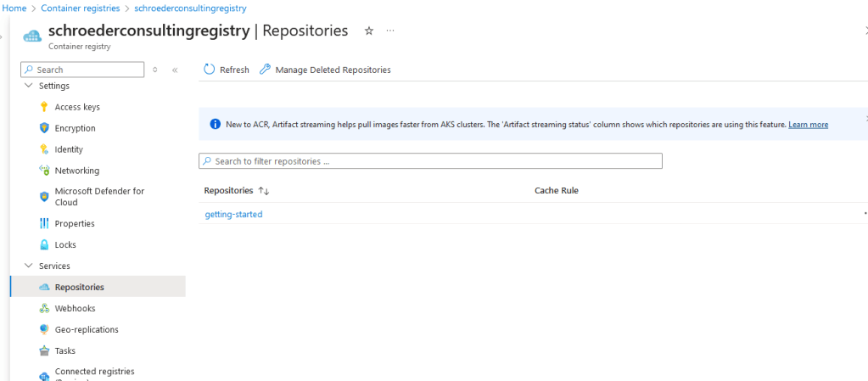This screenshot has width=868, height=381.
Task: Click the Properties bars icon
Action: click(44, 224)
